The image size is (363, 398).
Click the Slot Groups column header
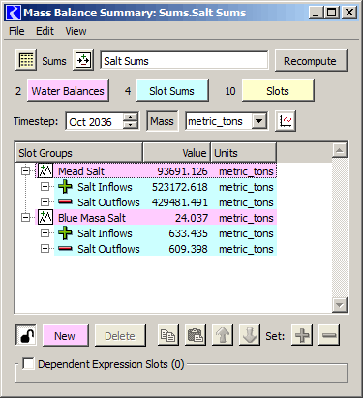coord(79,152)
